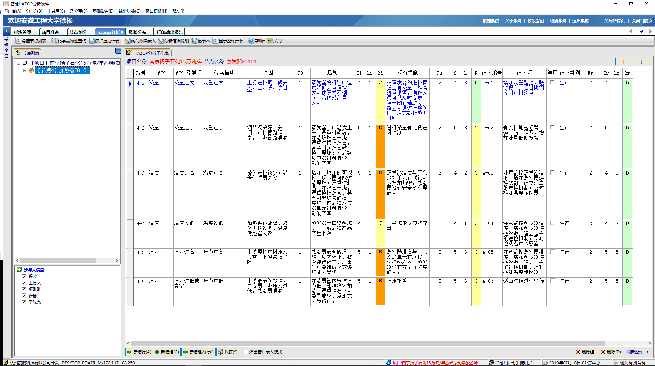Image resolution: width=655 pixels, height=366 pixels.
Task: Uncheck participant 程波
Action: click(x=24, y=276)
